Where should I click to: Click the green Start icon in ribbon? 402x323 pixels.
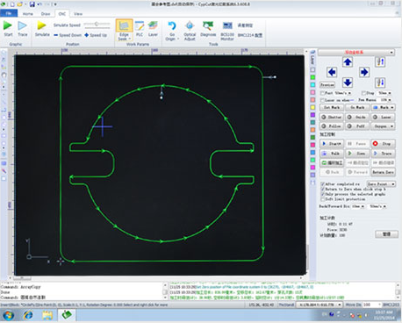click(8, 25)
